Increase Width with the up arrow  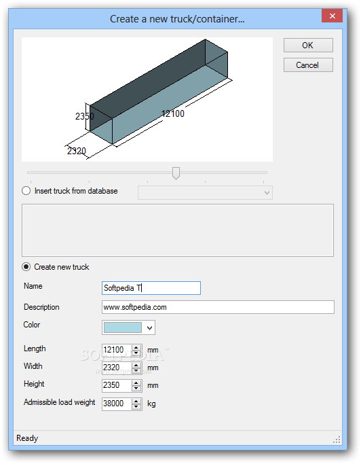[136, 365]
